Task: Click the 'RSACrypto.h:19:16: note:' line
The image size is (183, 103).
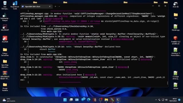Action: point(70,47)
